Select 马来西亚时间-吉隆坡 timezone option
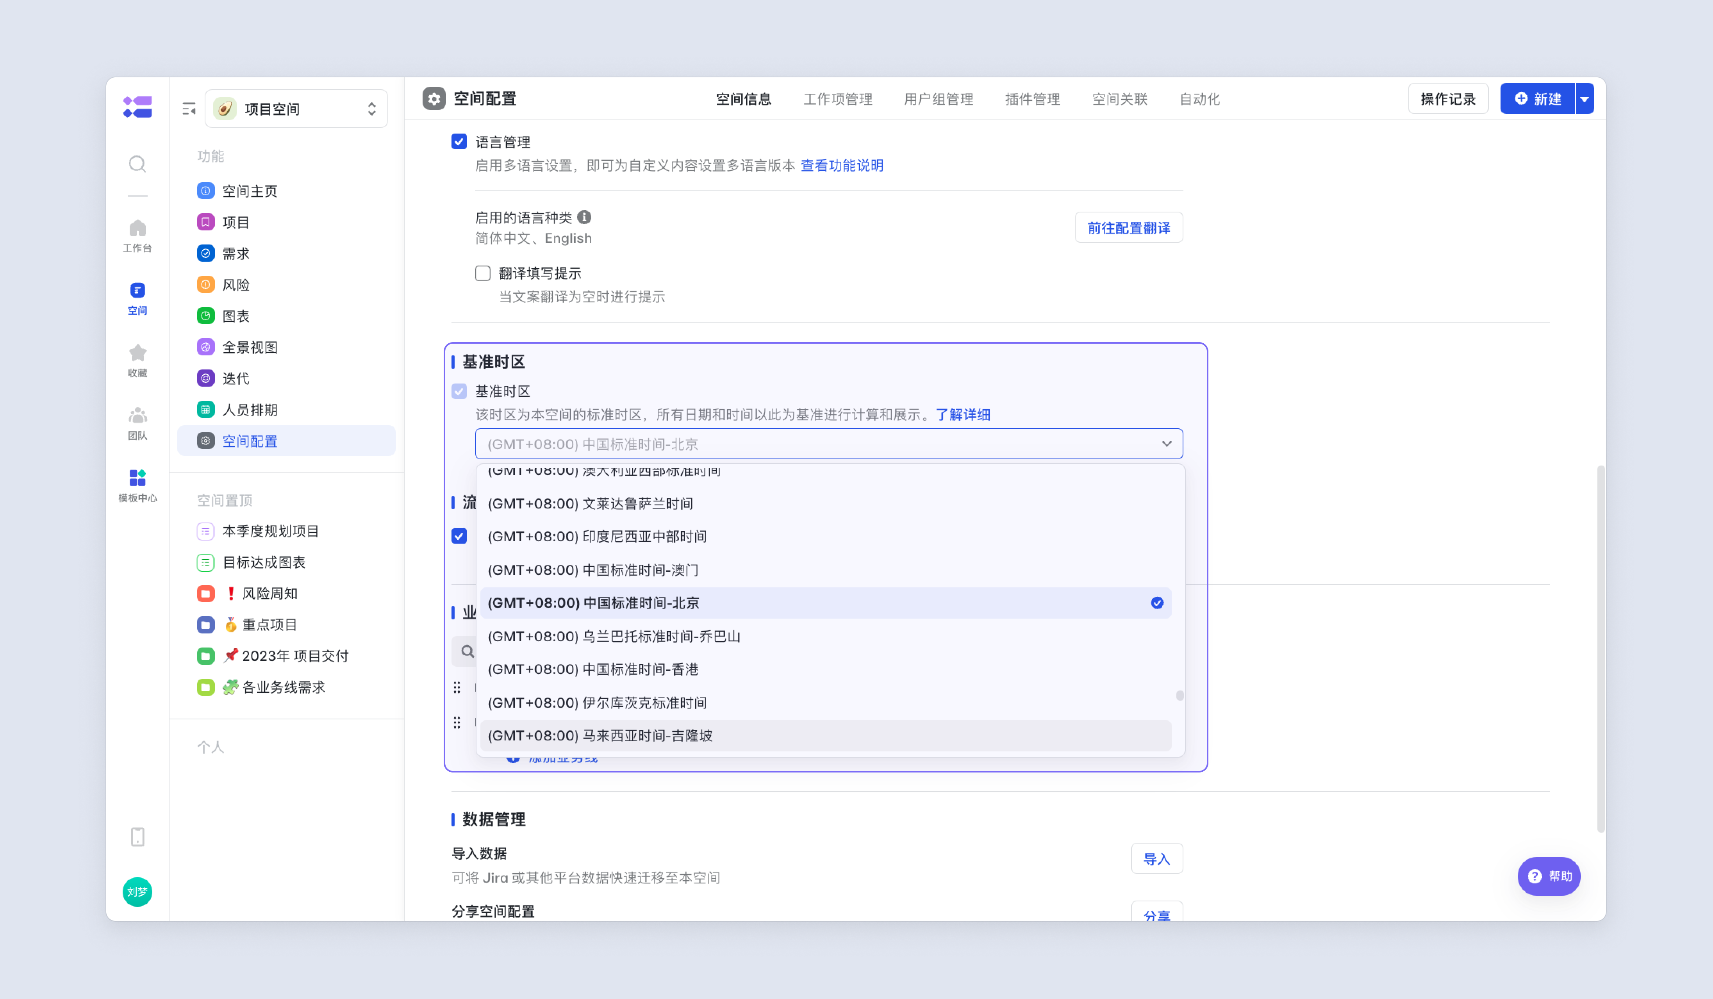Screen dimensions: 1713x999 coord(825,736)
